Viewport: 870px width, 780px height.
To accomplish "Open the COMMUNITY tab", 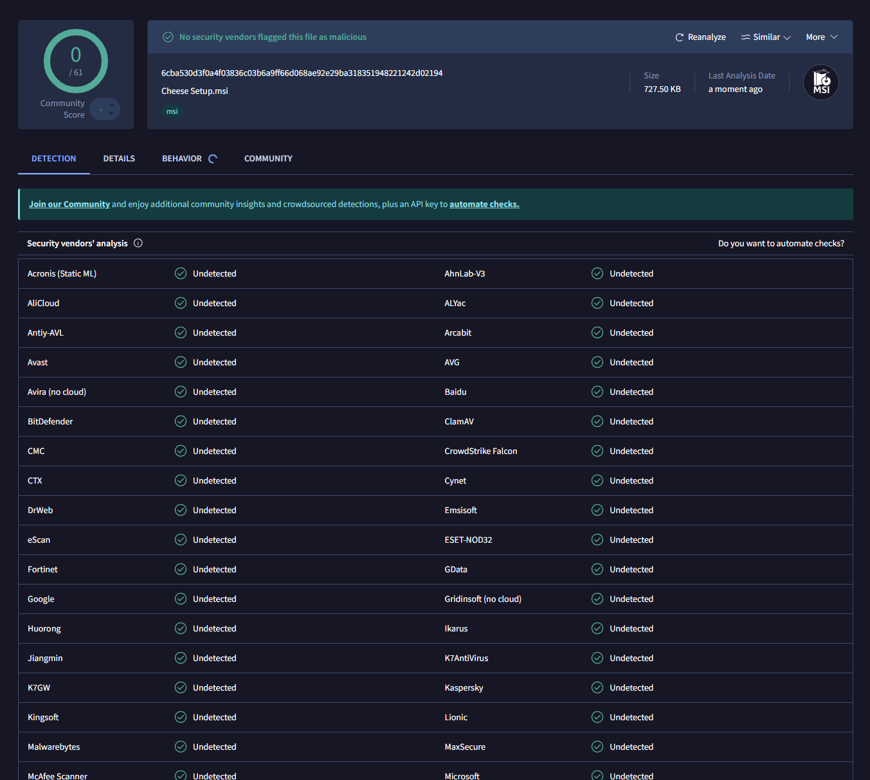I will [268, 159].
